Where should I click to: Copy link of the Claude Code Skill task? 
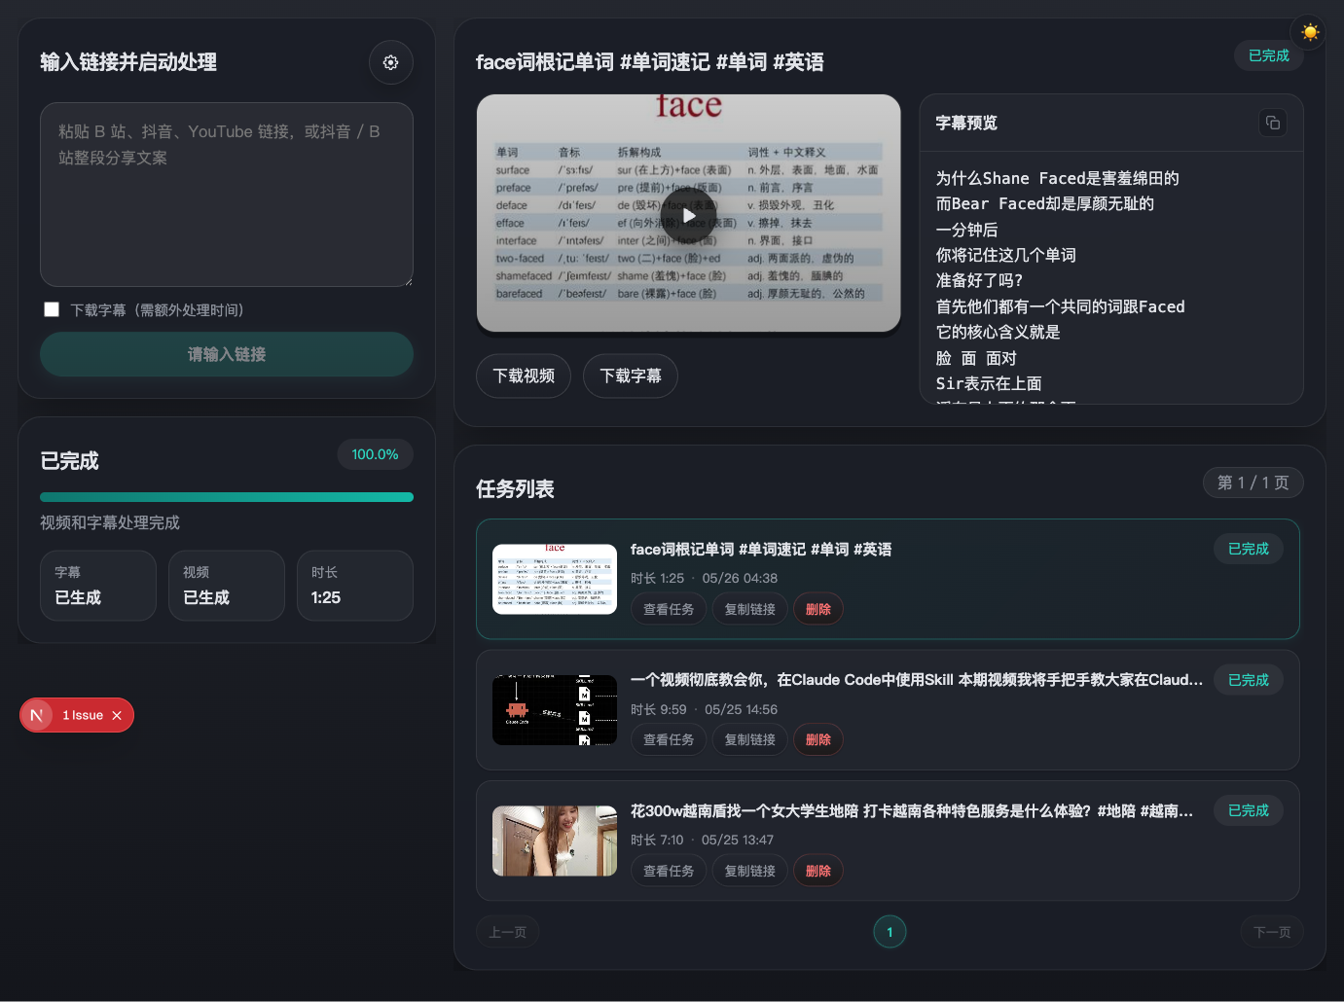coord(749,739)
